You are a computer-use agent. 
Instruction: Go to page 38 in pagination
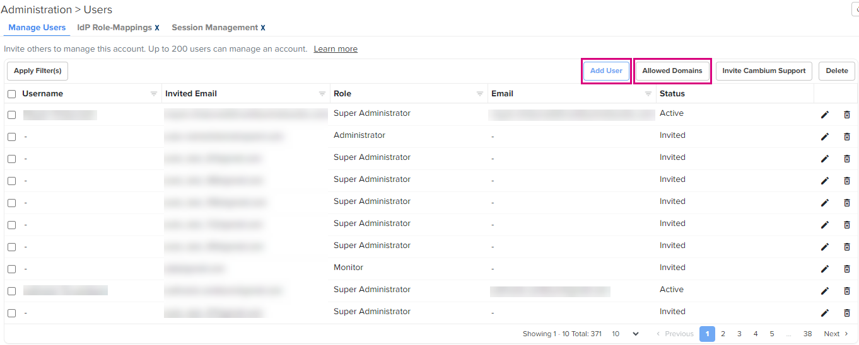coord(807,334)
